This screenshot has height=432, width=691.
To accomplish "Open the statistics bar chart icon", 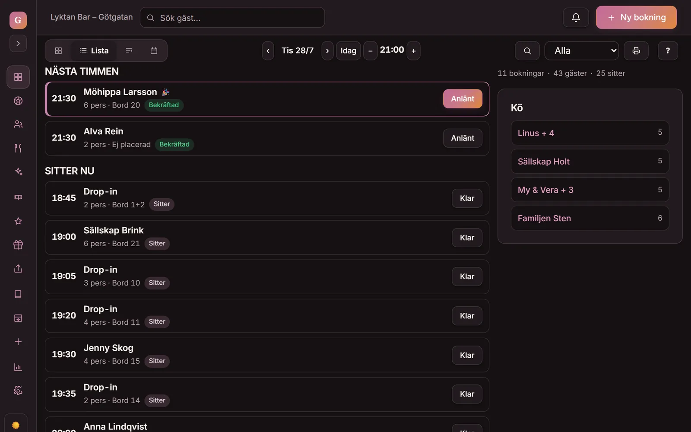I will click(x=18, y=367).
